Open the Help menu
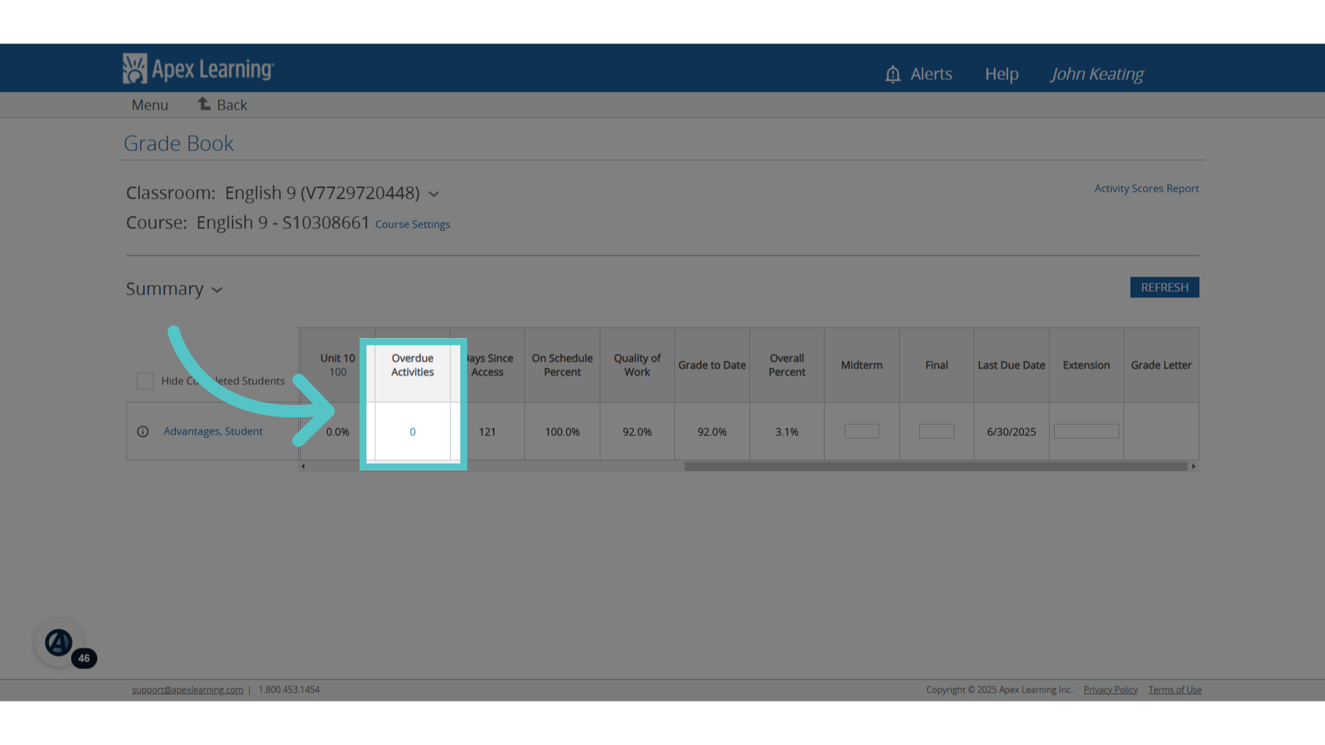This screenshot has height=745, width=1325. (1001, 74)
